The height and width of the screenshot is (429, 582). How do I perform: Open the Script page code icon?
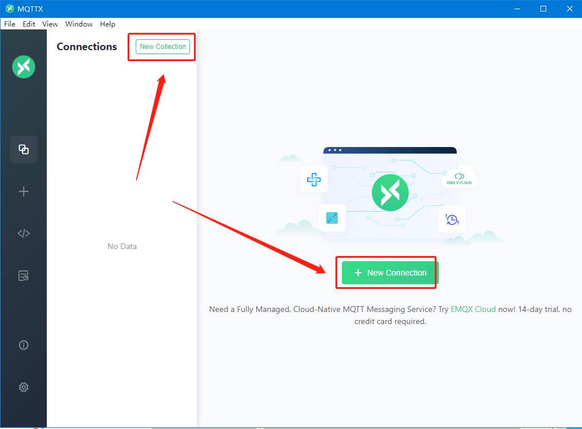coord(24,234)
